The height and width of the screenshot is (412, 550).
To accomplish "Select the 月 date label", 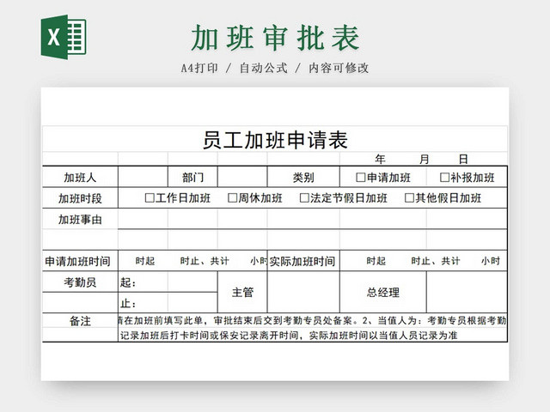I will pos(424,159).
